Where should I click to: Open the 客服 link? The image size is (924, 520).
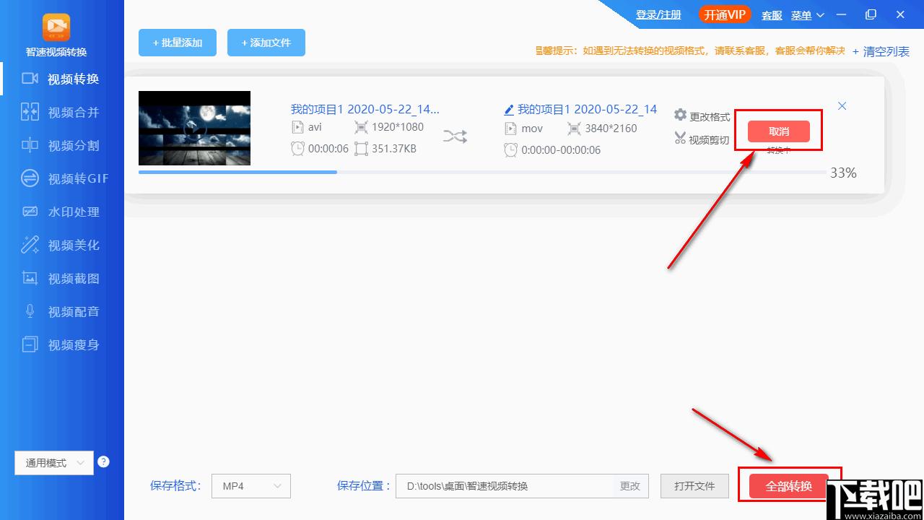coord(772,15)
